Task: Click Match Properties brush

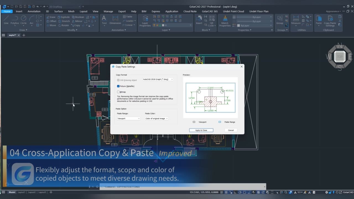Action: click(225, 21)
